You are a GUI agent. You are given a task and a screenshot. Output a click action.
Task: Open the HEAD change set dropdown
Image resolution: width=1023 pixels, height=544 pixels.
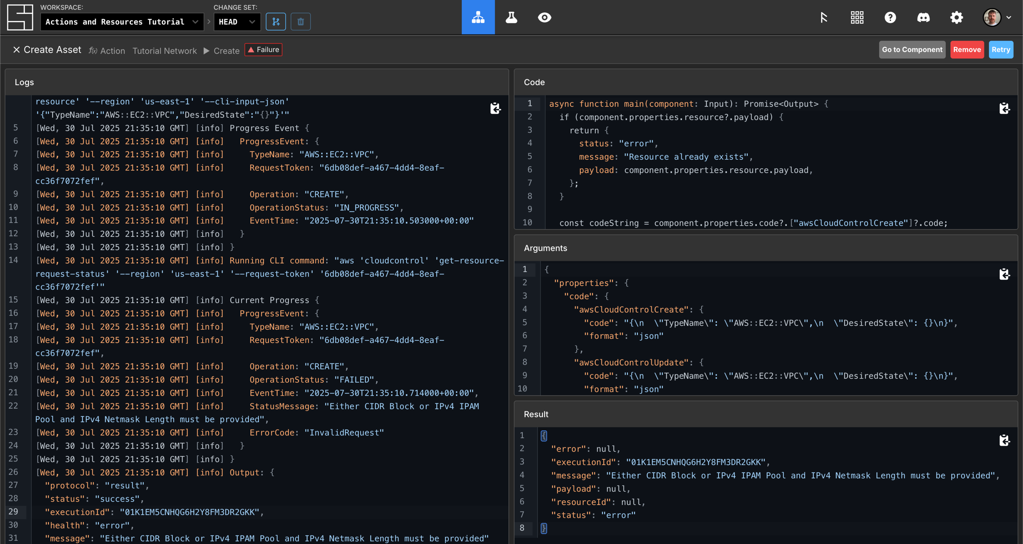(x=237, y=22)
